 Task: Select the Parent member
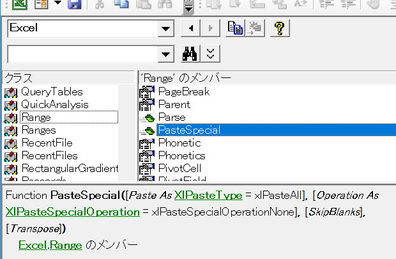pyautogui.click(x=174, y=104)
